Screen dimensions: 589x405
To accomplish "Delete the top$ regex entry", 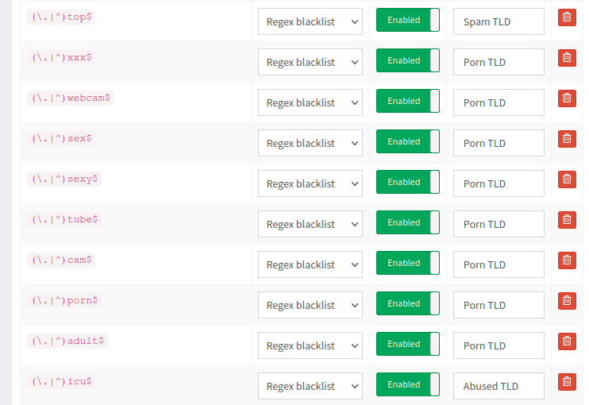I will coord(567,17).
